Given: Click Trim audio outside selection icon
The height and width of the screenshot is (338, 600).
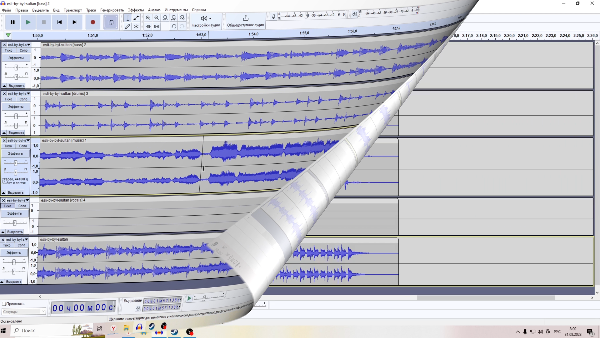Looking at the screenshot, I should [148, 27].
